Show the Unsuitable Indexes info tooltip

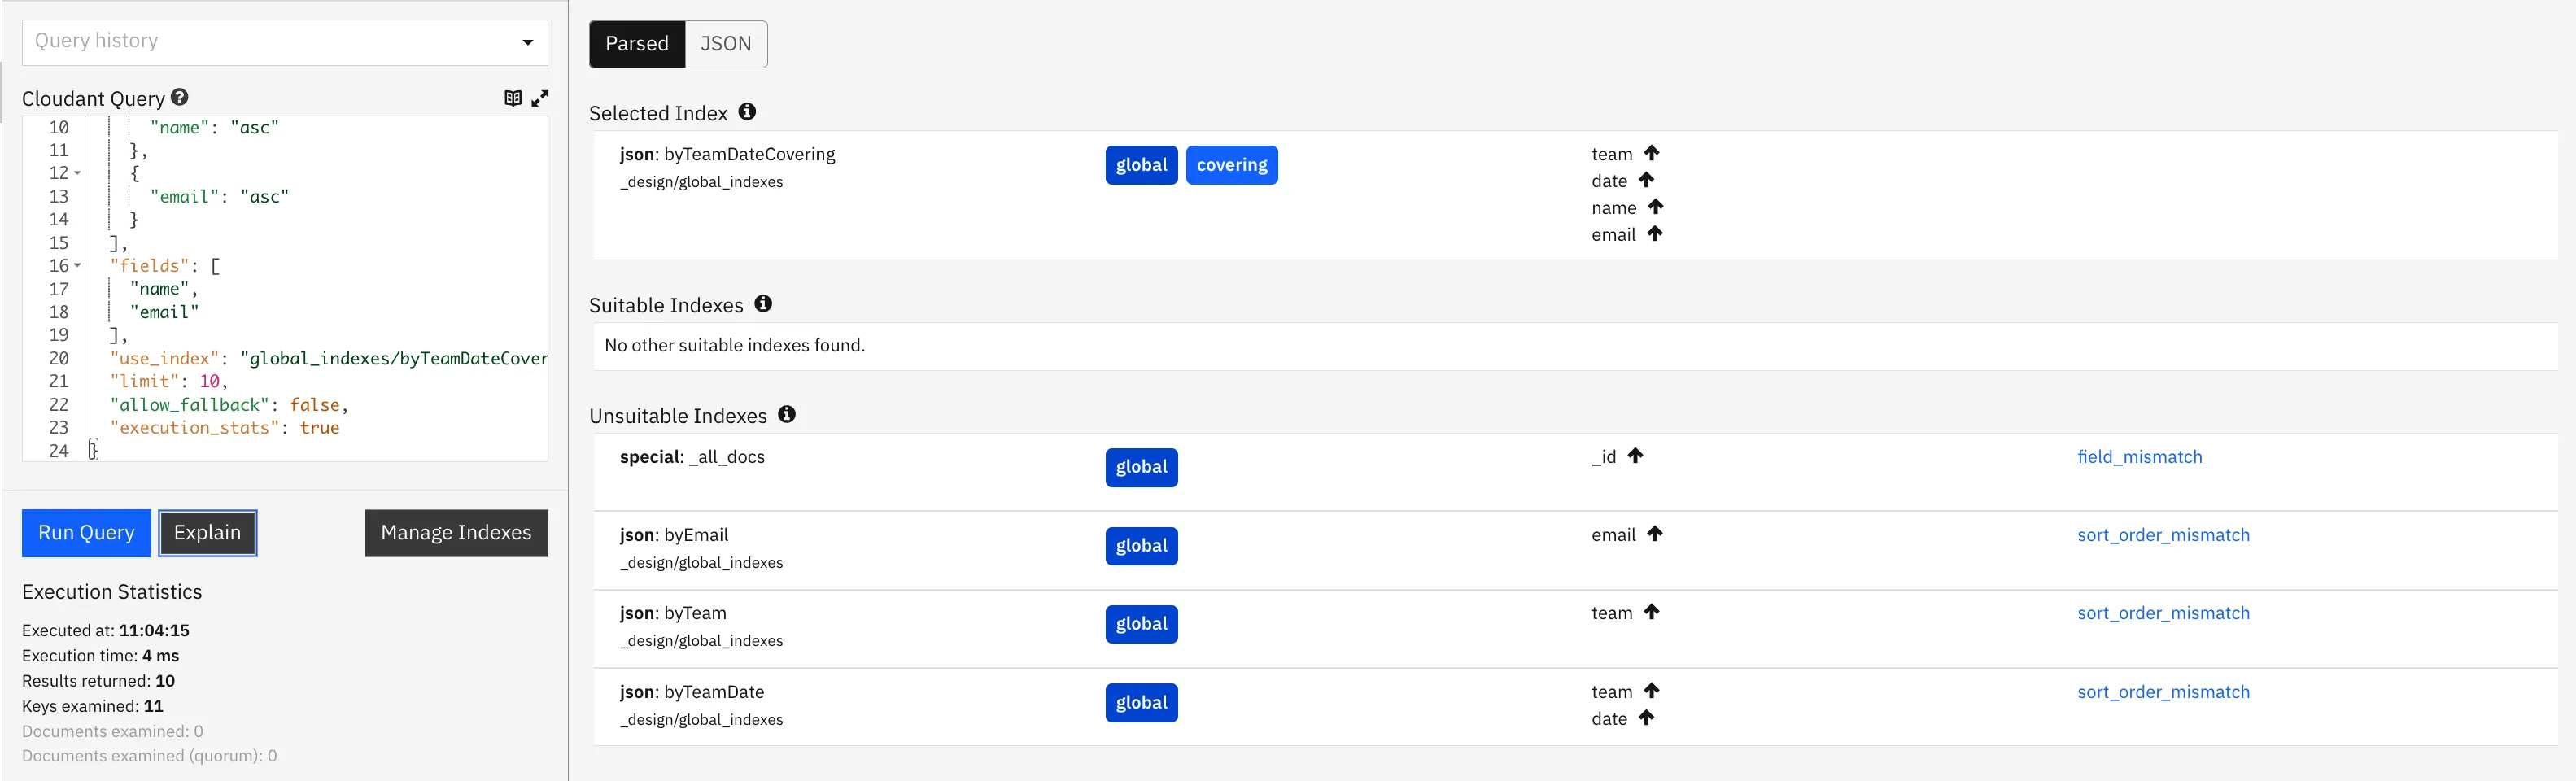pos(787,414)
